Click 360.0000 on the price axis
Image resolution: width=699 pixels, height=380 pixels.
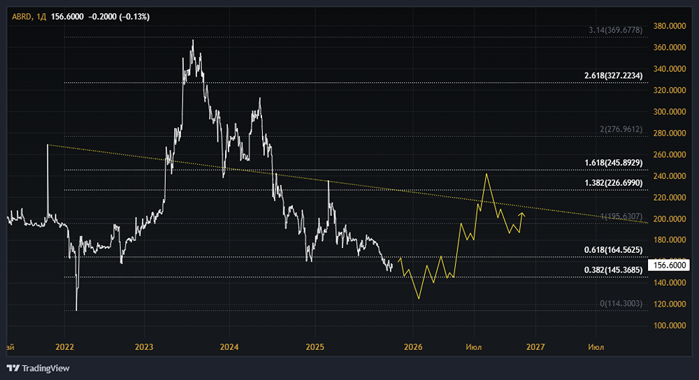pos(670,47)
